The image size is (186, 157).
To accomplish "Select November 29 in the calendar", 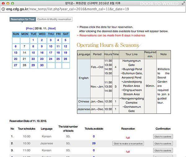I will pos(33,65).
